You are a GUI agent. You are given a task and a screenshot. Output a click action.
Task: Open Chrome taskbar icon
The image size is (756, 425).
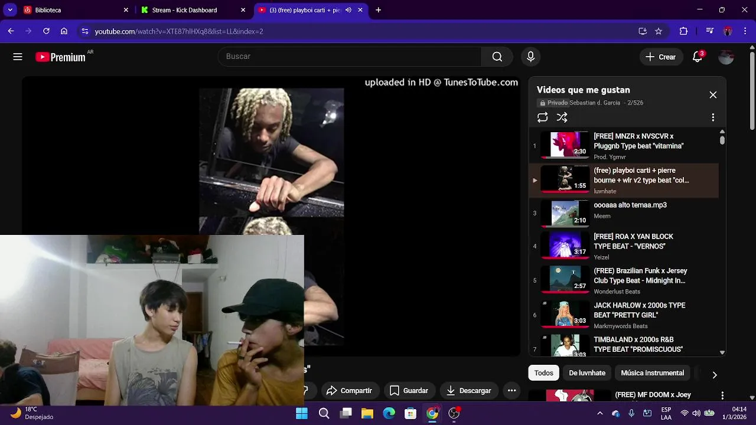(432, 413)
